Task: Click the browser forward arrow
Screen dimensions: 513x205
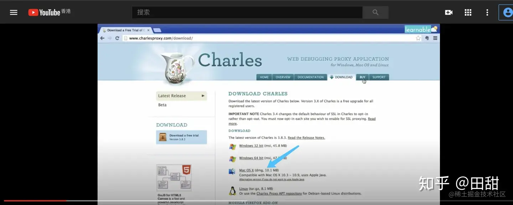Action: (110, 38)
